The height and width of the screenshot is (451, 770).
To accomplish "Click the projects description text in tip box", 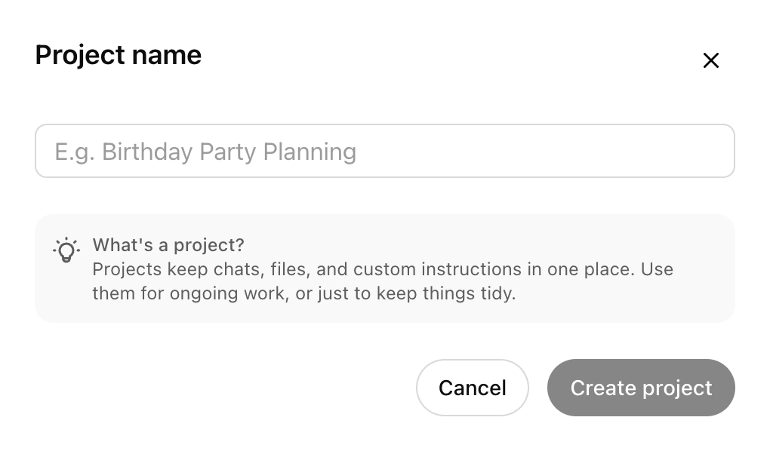I will pos(382,281).
